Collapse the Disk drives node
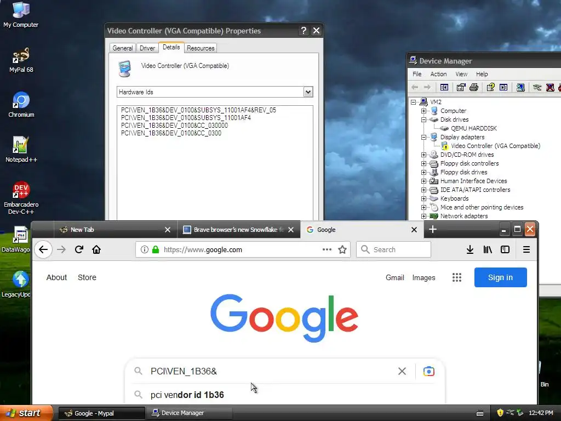This screenshot has width=561, height=421. pyautogui.click(x=423, y=120)
